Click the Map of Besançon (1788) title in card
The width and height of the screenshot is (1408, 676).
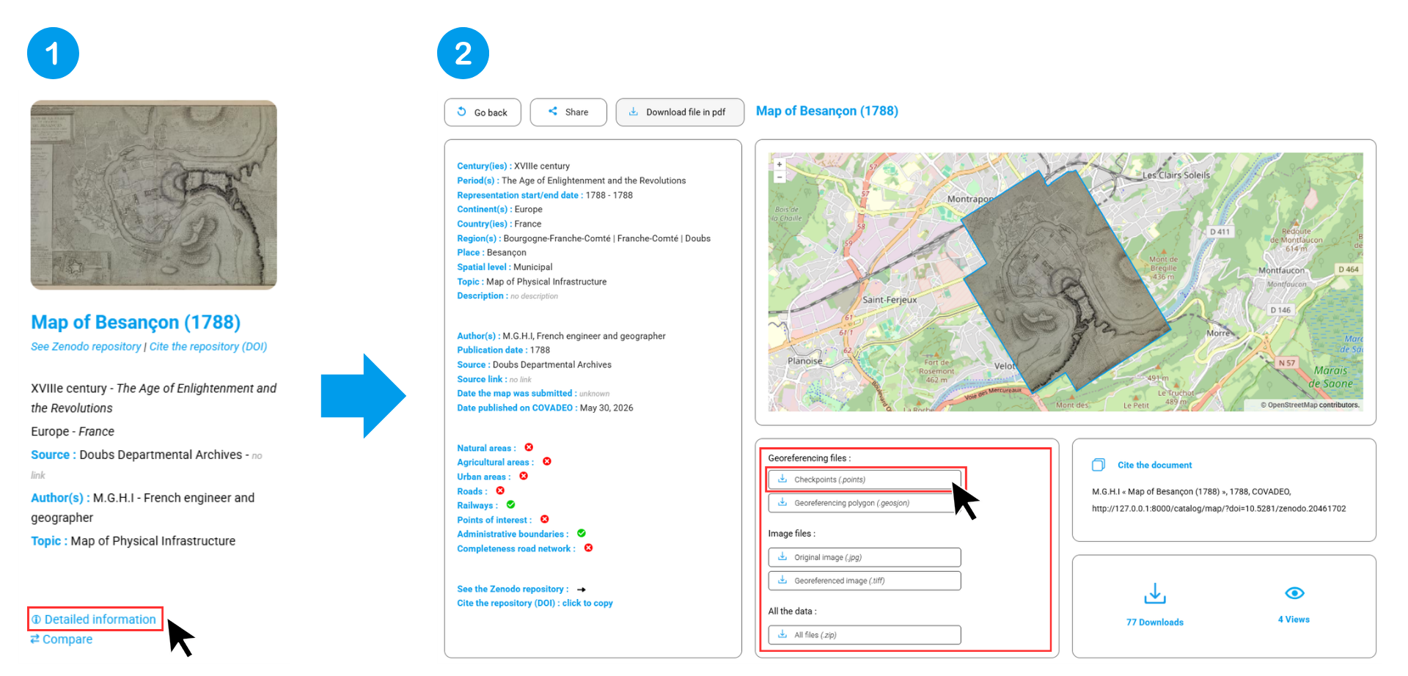(136, 323)
